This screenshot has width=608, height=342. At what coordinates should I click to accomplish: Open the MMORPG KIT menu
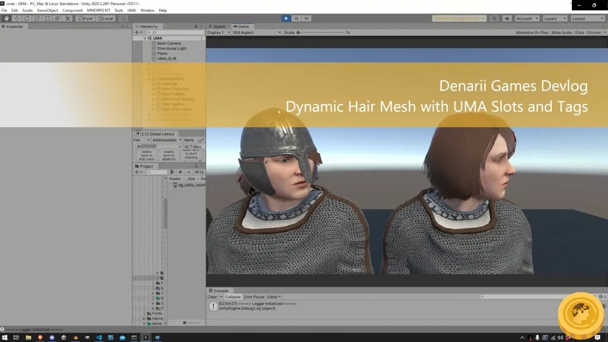point(98,10)
